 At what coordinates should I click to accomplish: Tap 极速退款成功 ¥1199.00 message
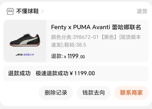65,73
